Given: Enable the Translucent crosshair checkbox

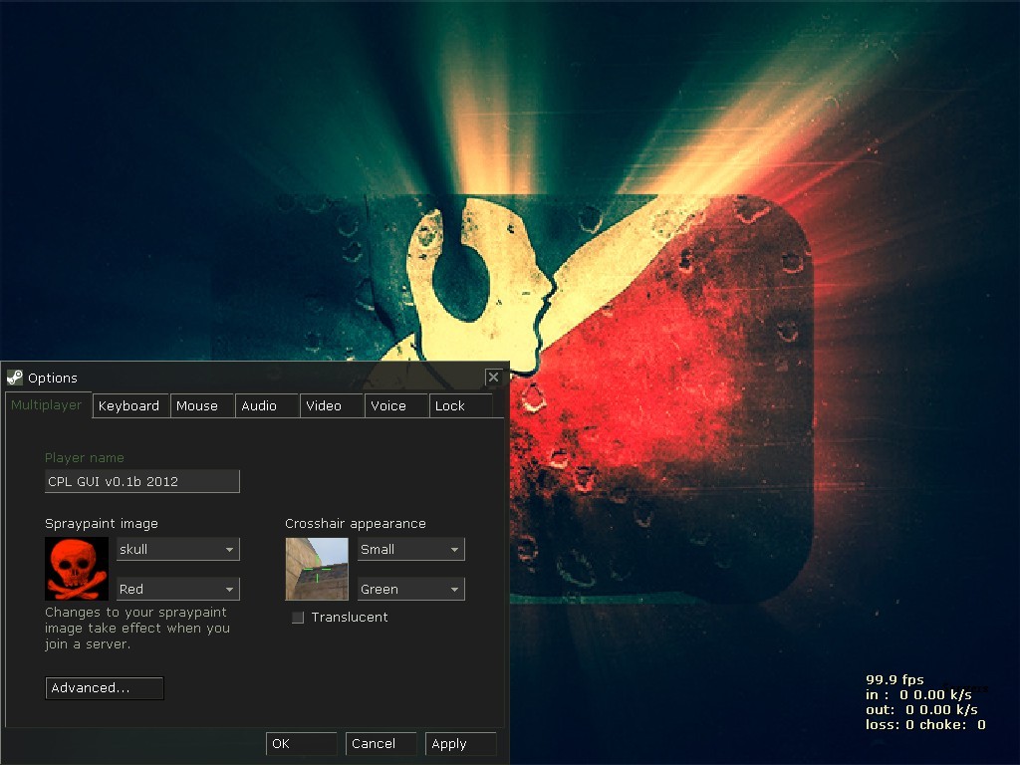Looking at the screenshot, I should click(297, 618).
